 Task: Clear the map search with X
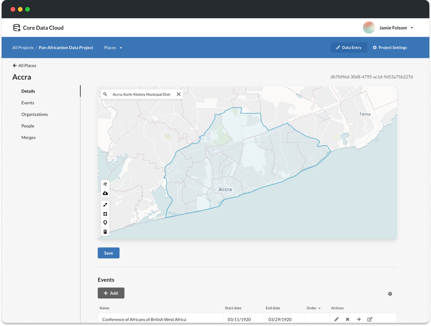click(178, 94)
